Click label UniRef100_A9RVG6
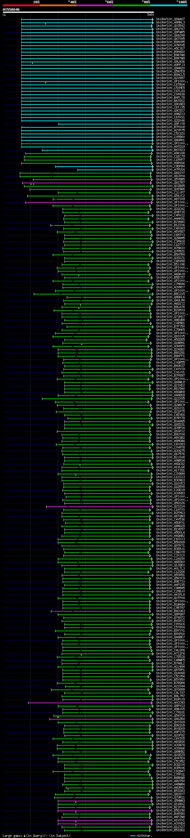Viewport: 190px width, 838px height. click(170, 163)
